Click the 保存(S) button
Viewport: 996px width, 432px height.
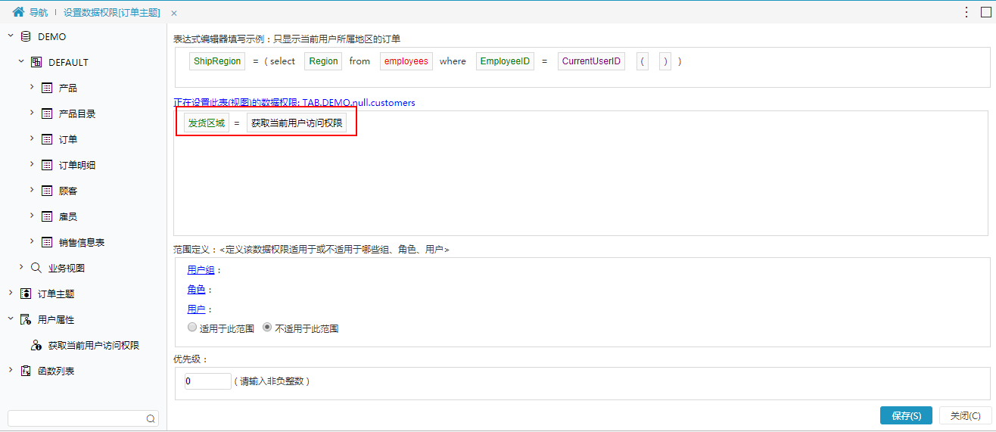906,415
